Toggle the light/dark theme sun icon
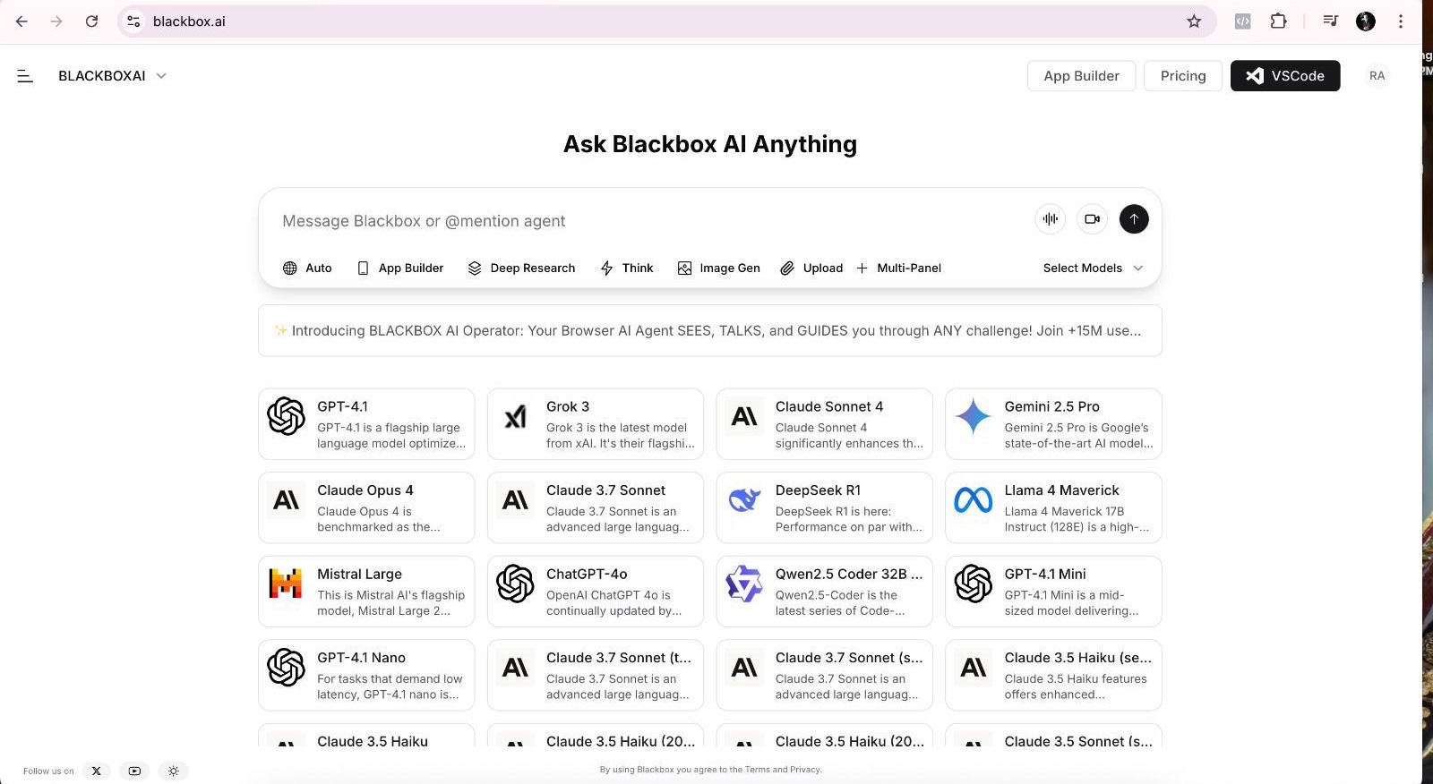This screenshot has height=784, width=1433. coord(174,771)
